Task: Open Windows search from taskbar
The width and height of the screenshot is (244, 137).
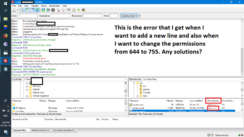Action: (x=5, y=11)
